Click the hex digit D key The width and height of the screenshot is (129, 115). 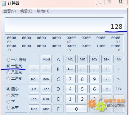(58, 89)
